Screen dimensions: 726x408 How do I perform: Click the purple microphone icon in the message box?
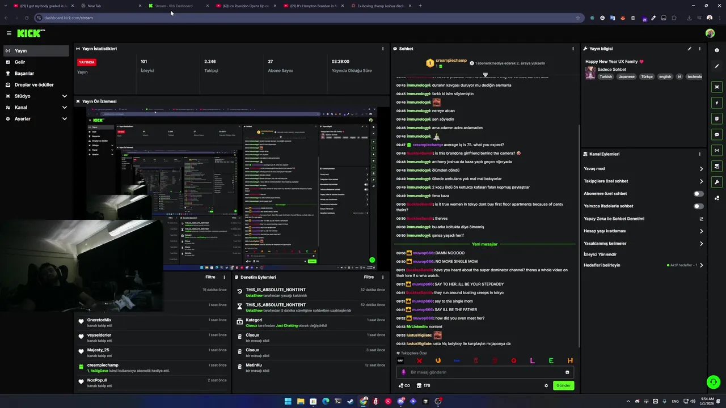click(x=404, y=372)
